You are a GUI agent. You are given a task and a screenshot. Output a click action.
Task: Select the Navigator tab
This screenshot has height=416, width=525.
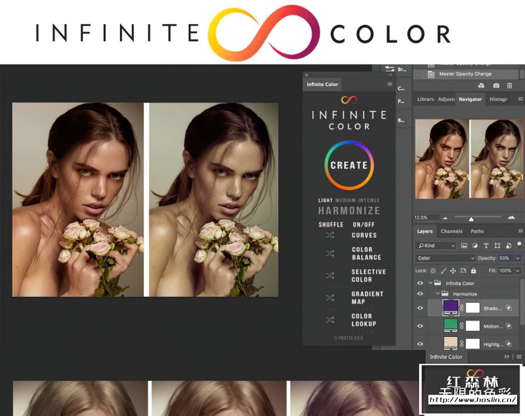pos(471,99)
